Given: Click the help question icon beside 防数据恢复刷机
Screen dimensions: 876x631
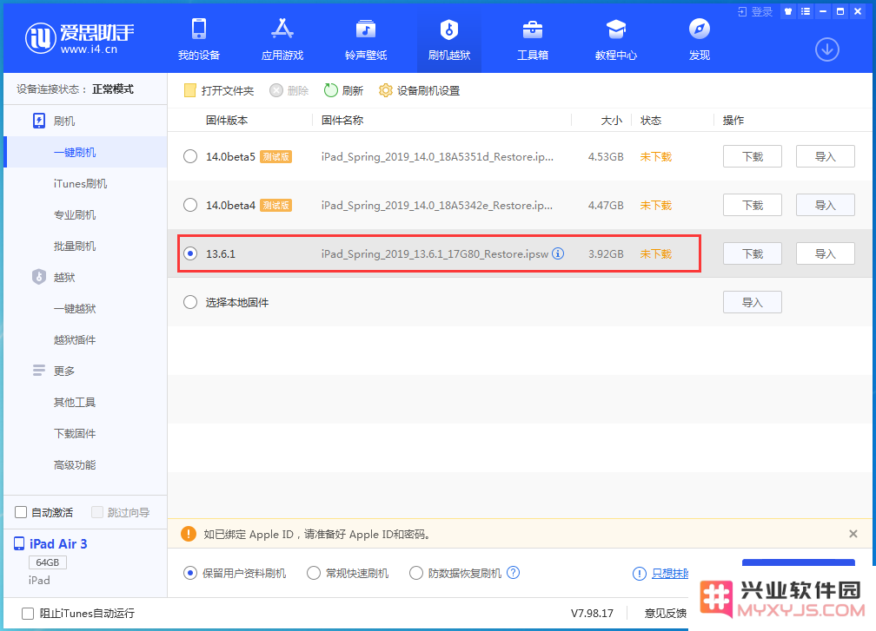Looking at the screenshot, I should click(x=514, y=573).
